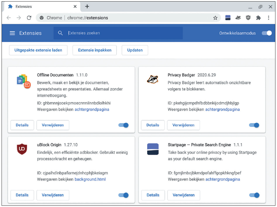The width and height of the screenshot is (277, 207).
Task: Disable the Privacy Badger extension toggle
Action: 254,125
